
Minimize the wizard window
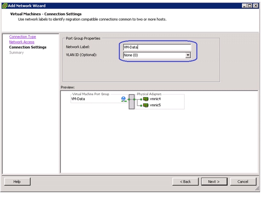(x=244, y=6)
